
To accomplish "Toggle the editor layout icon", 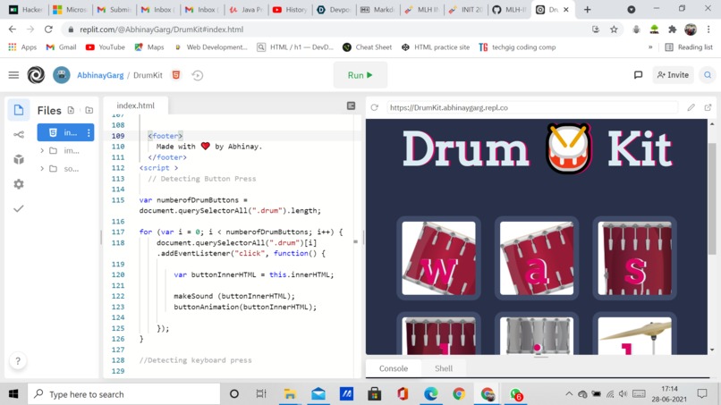I will click(x=352, y=106).
